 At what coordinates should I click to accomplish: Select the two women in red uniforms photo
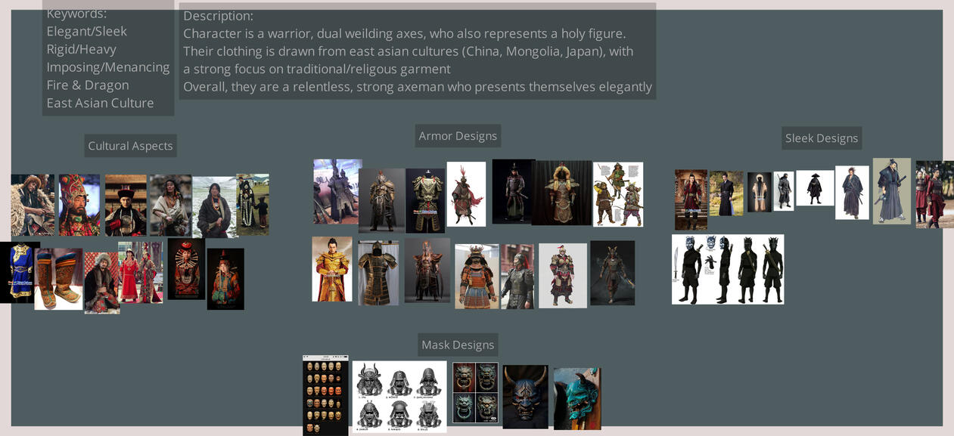[x=935, y=194]
